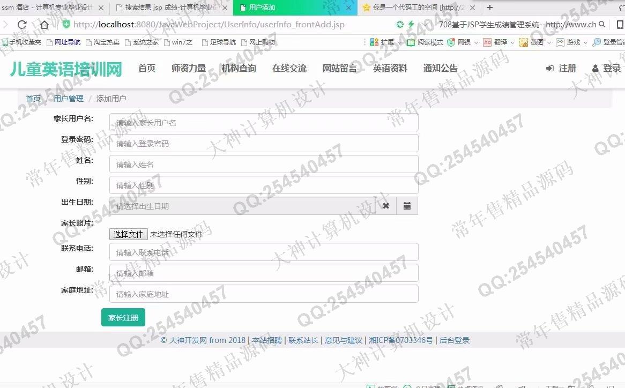The height and width of the screenshot is (388, 625).
Task: Switch to the 搜索结果 jsp 成绩 tab
Action: click(172, 8)
